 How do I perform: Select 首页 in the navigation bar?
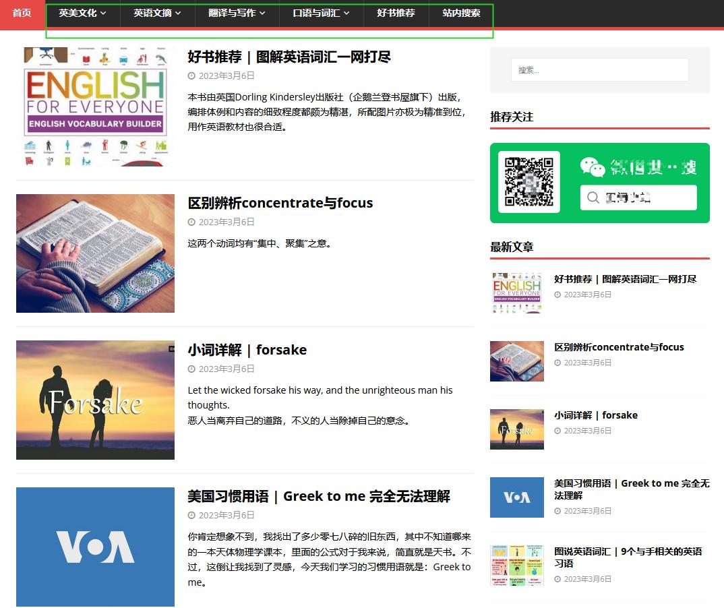20,12
